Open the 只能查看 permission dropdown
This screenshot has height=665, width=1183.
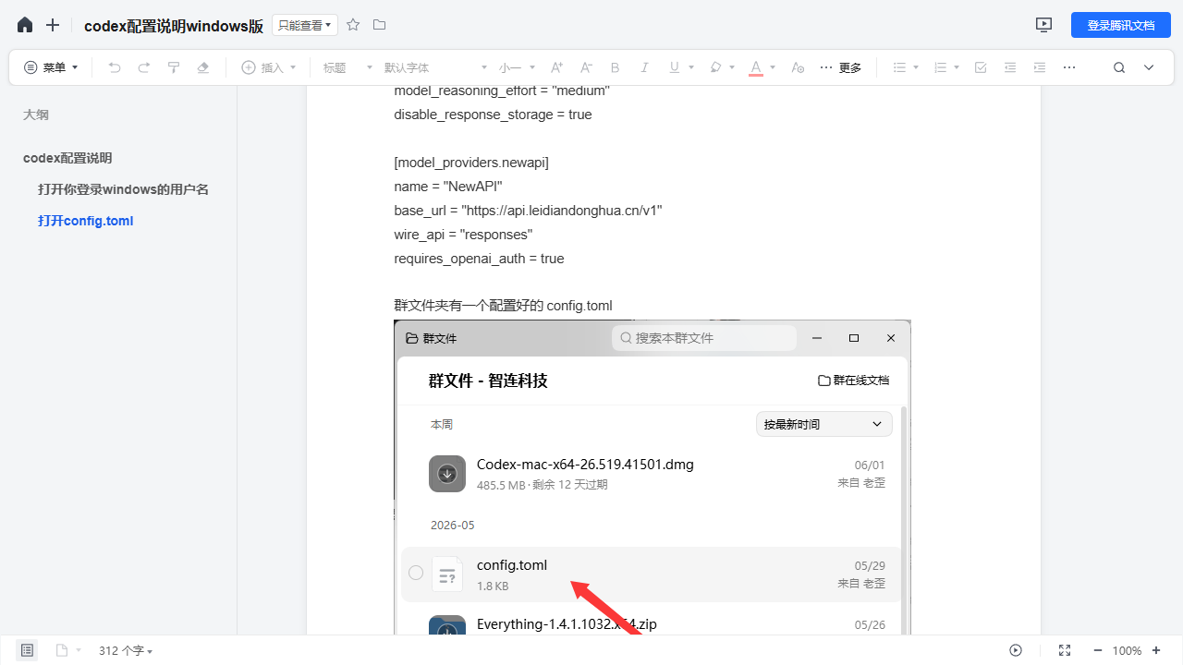click(x=305, y=25)
